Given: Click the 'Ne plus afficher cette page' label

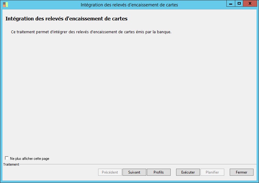Looking at the screenshot, I should click(30, 159).
